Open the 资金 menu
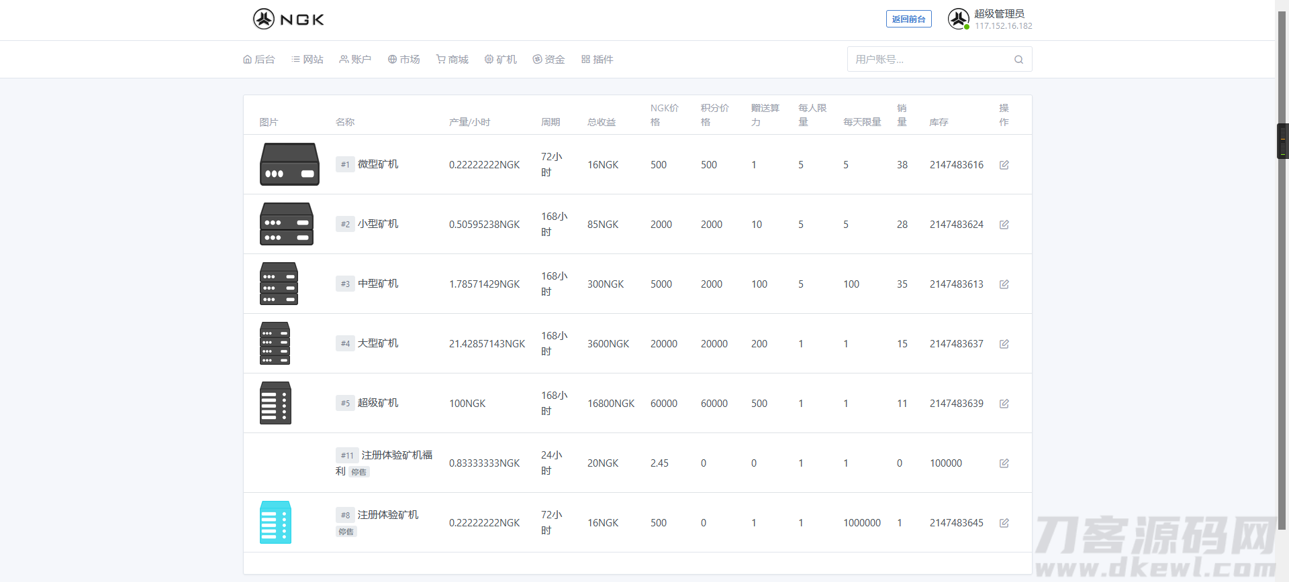This screenshot has width=1289, height=582. 549,60
